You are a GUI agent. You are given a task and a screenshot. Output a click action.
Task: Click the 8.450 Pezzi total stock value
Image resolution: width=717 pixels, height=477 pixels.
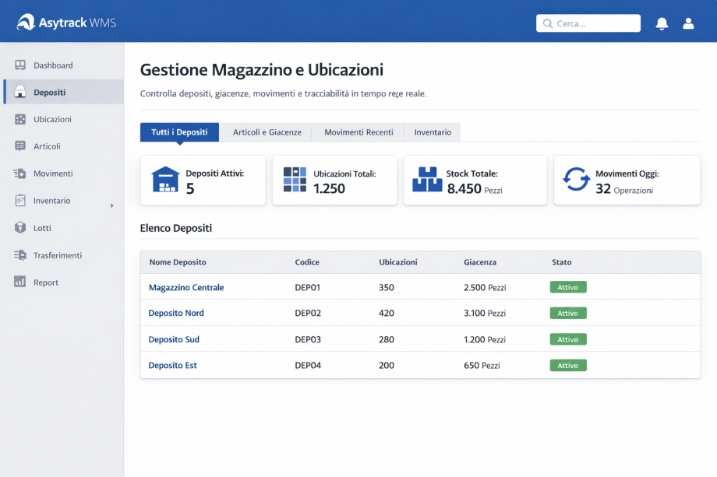click(x=475, y=188)
